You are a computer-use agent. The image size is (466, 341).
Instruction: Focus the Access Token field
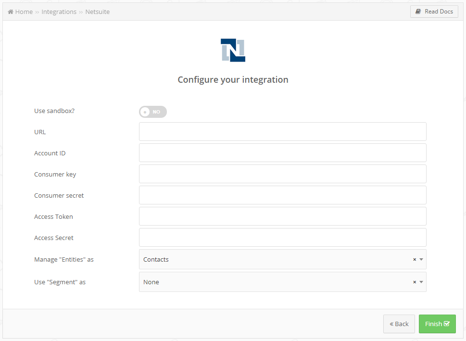click(283, 216)
